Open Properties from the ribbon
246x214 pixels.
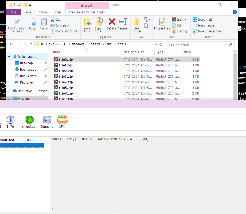162,22
